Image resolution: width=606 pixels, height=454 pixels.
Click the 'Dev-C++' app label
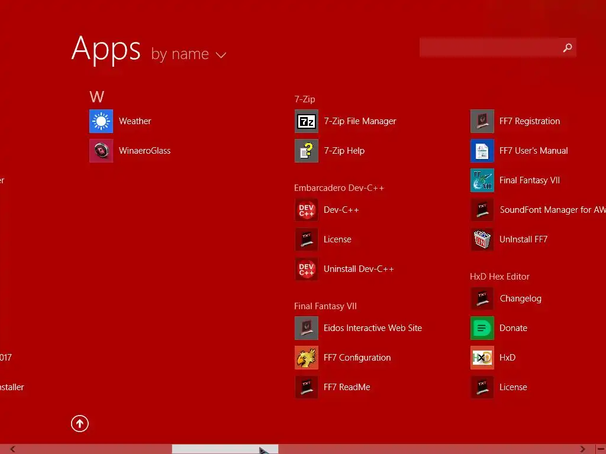[x=341, y=210]
